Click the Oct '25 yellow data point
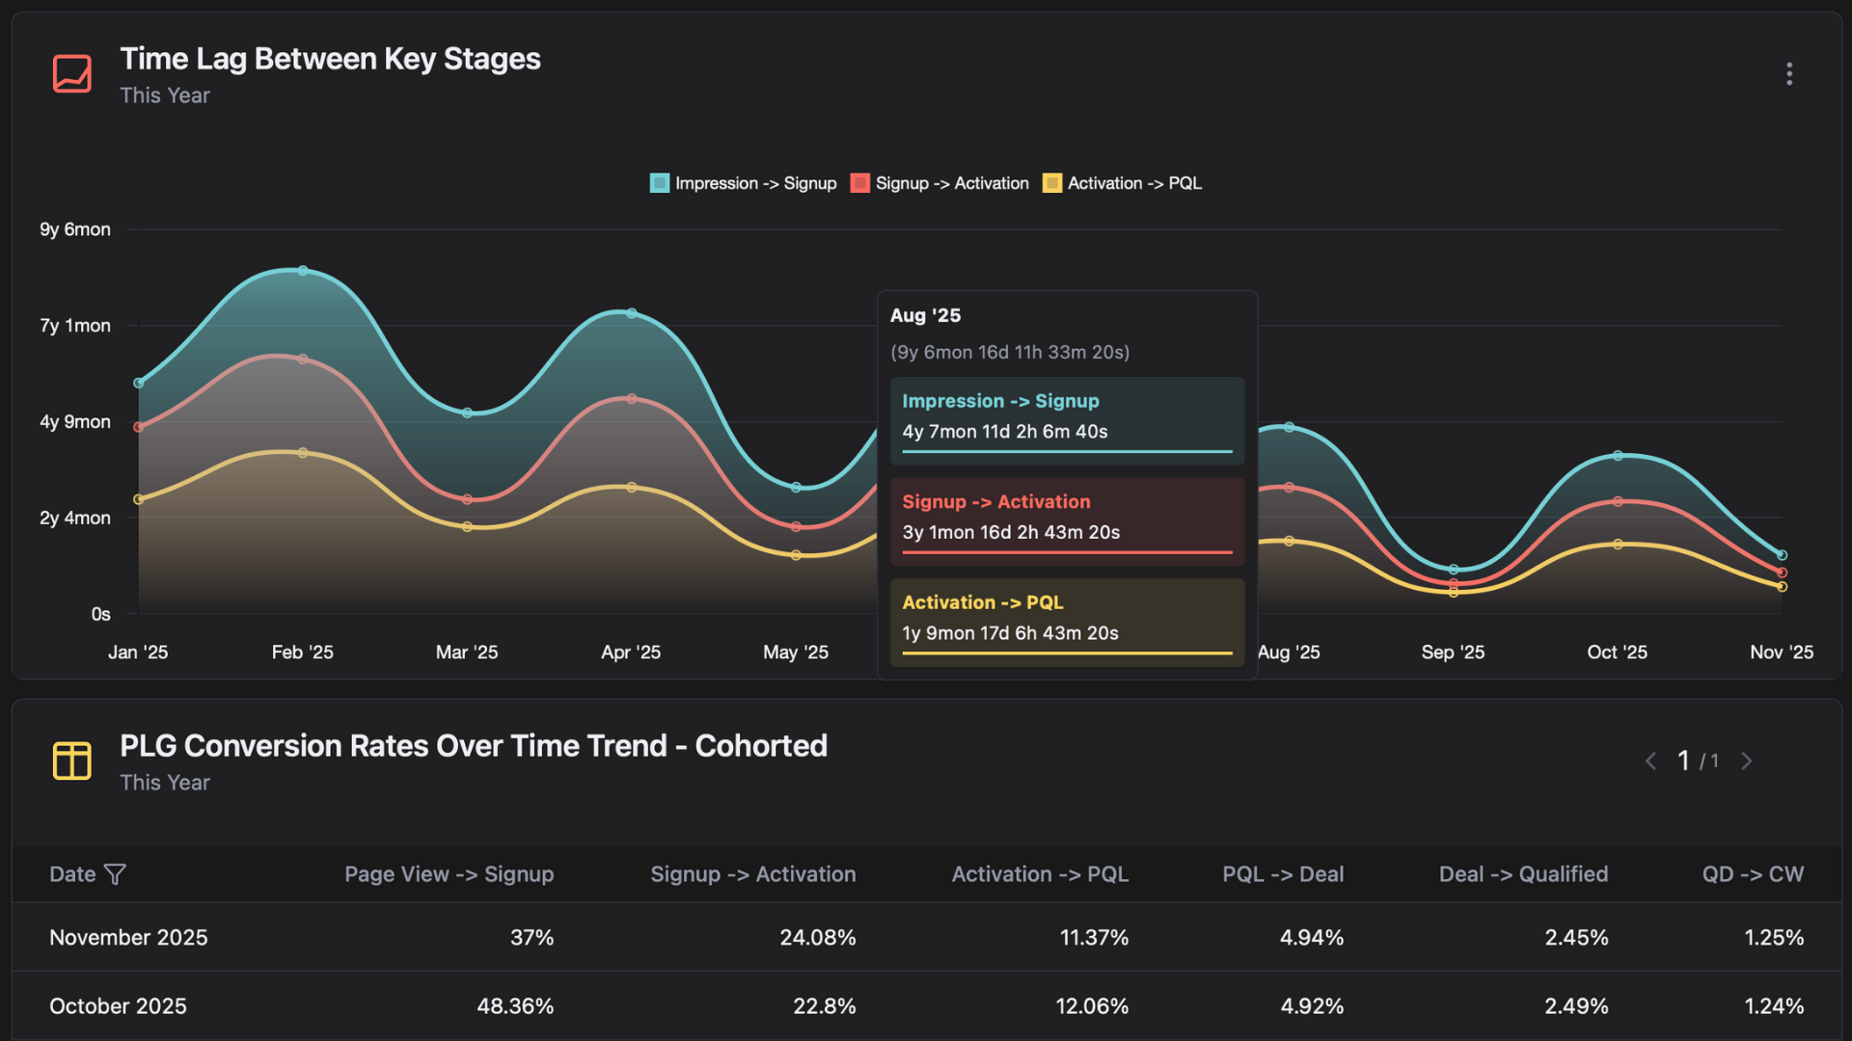Screen dimensions: 1852x1041 (1618, 545)
